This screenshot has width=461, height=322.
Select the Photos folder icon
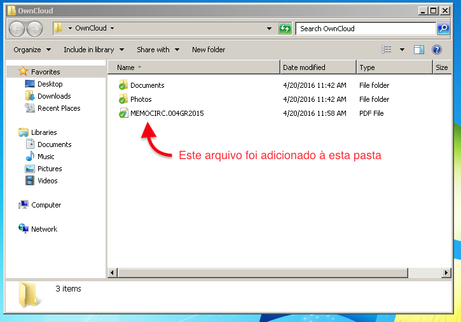click(x=123, y=99)
